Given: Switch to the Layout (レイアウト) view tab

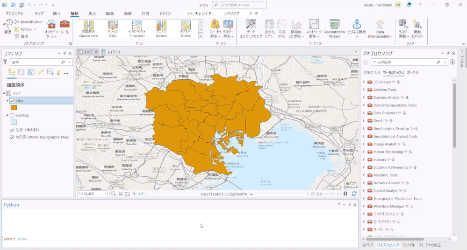Looking at the screenshot, I should (111, 52).
